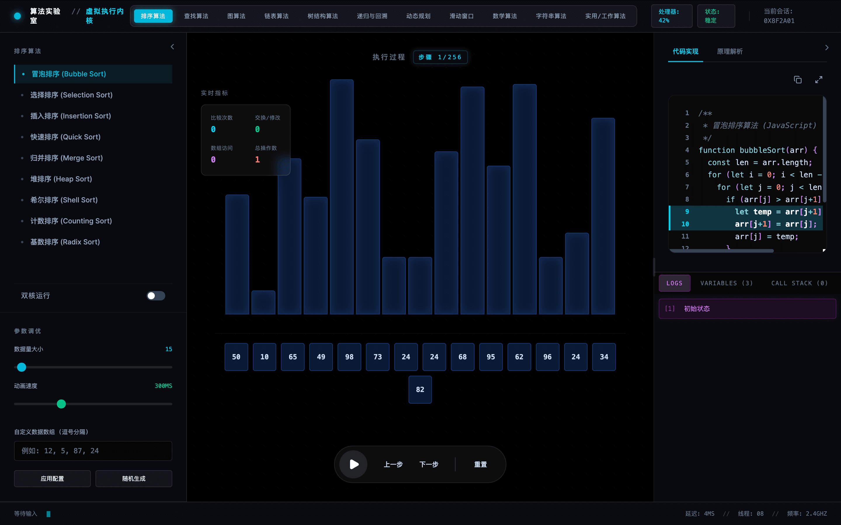Open the 图算法 tab
This screenshot has width=841, height=525.
click(236, 16)
